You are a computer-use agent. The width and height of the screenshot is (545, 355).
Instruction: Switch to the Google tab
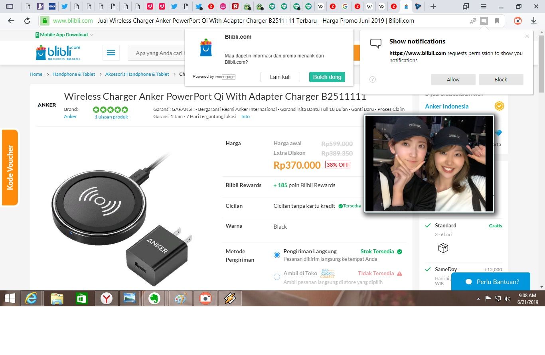coord(345,6)
